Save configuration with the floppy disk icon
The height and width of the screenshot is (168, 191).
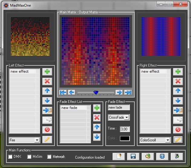coord(133,156)
